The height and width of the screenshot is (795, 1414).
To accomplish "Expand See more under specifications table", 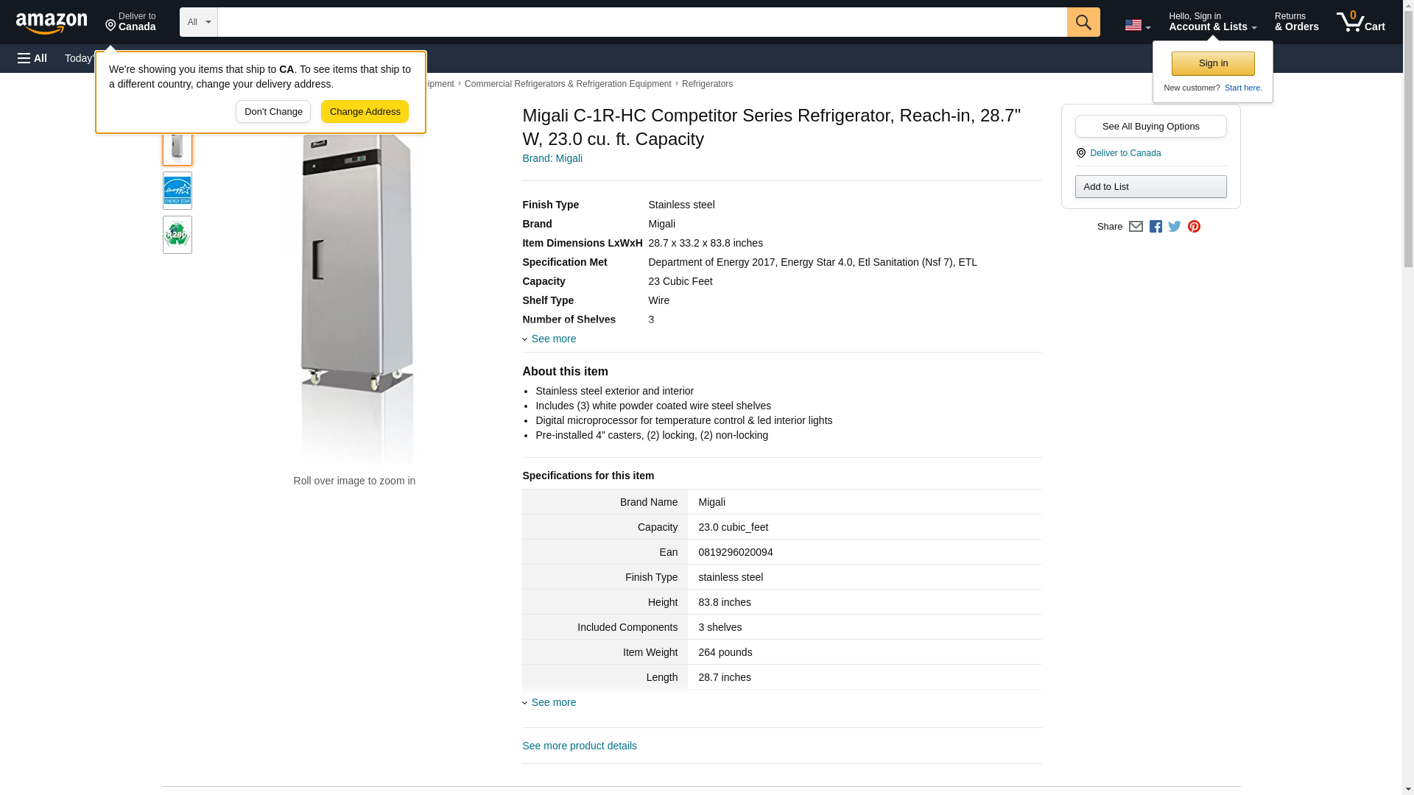I will (x=553, y=702).
